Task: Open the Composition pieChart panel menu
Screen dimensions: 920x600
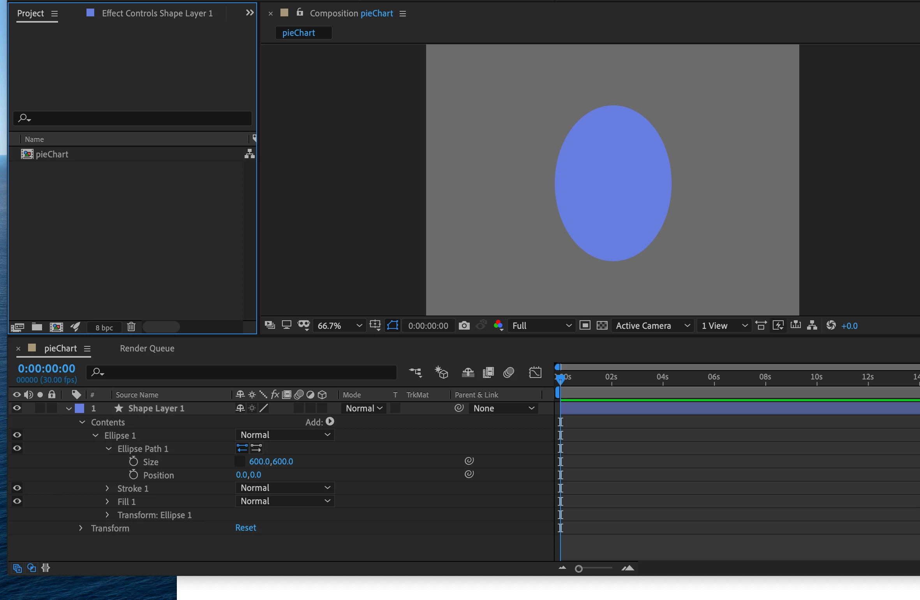Action: pyautogui.click(x=403, y=14)
